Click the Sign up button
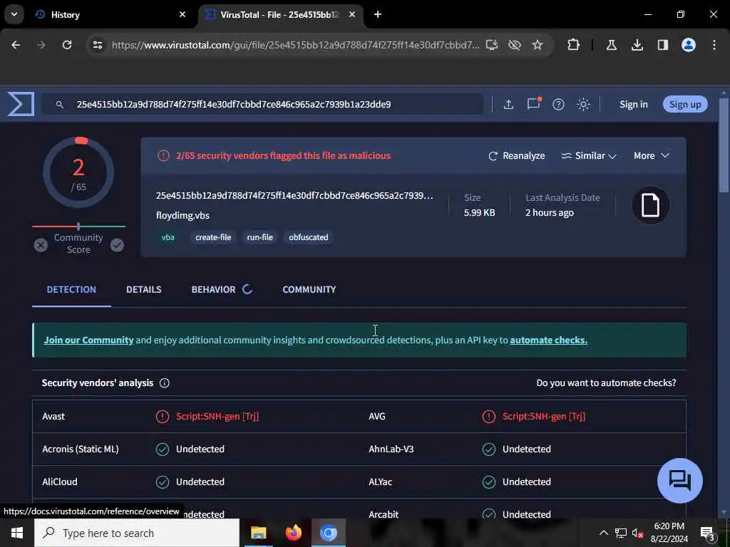 tap(685, 104)
